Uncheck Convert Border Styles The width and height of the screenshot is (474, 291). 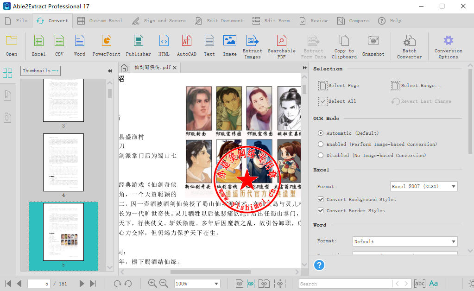(x=321, y=211)
